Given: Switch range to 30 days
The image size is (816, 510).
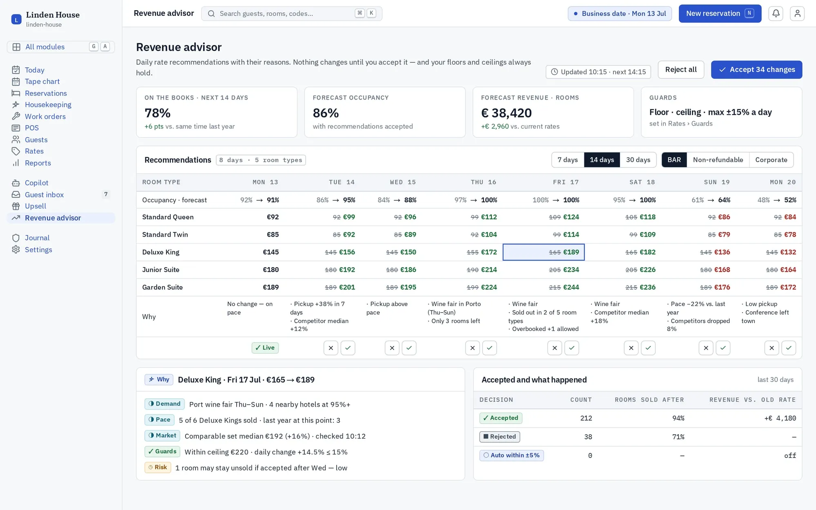Looking at the screenshot, I should [638, 160].
